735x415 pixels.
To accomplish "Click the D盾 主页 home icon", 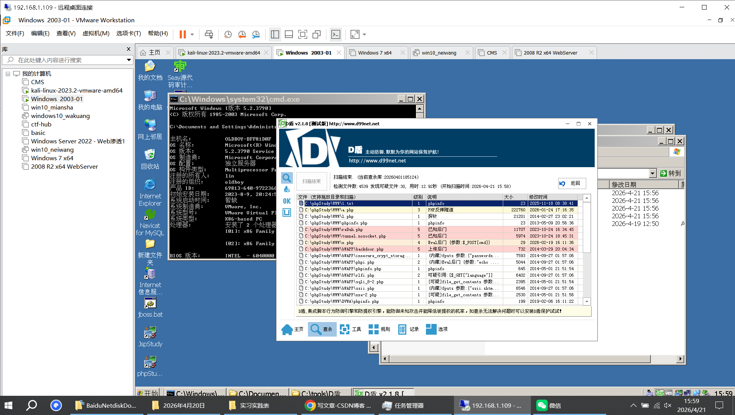I will coord(292,329).
